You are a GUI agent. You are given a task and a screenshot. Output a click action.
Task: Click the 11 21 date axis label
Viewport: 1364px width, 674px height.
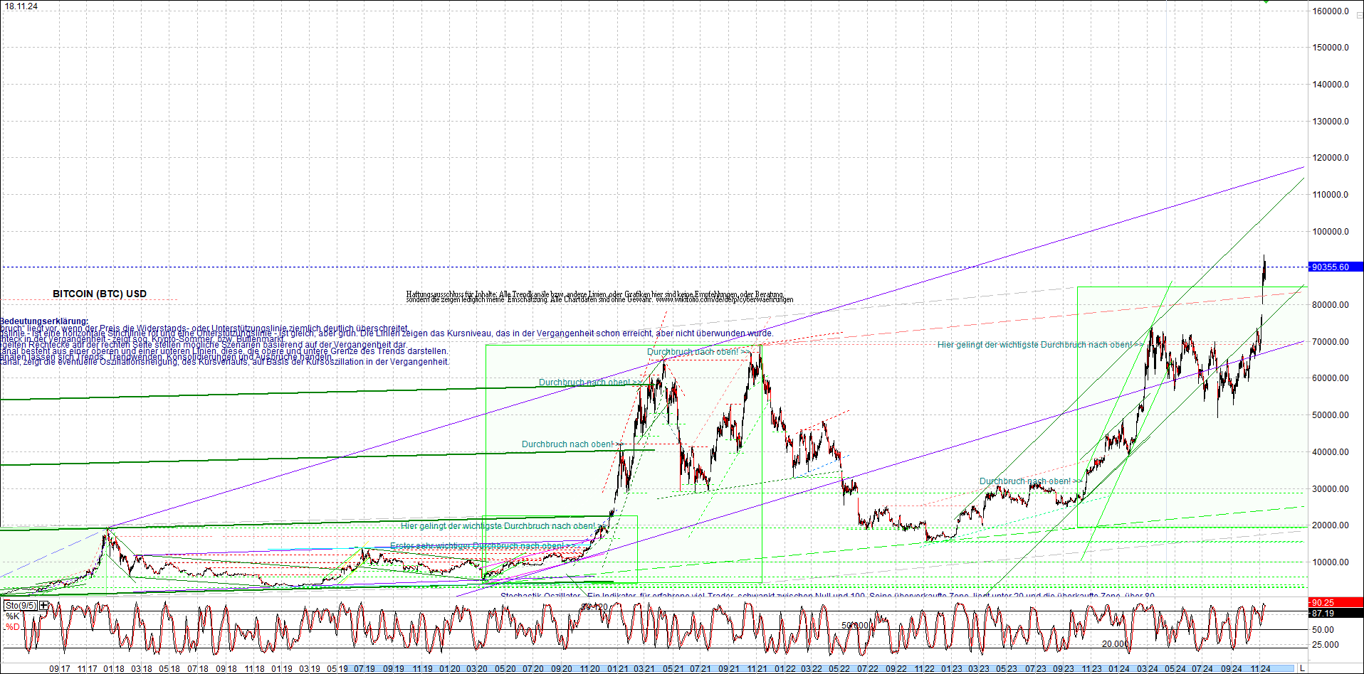point(757,669)
